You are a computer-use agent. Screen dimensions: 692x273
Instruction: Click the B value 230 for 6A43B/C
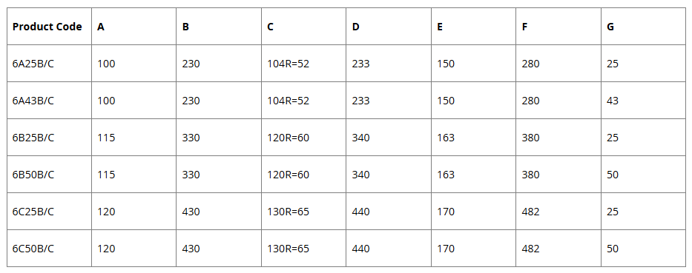[x=191, y=101]
